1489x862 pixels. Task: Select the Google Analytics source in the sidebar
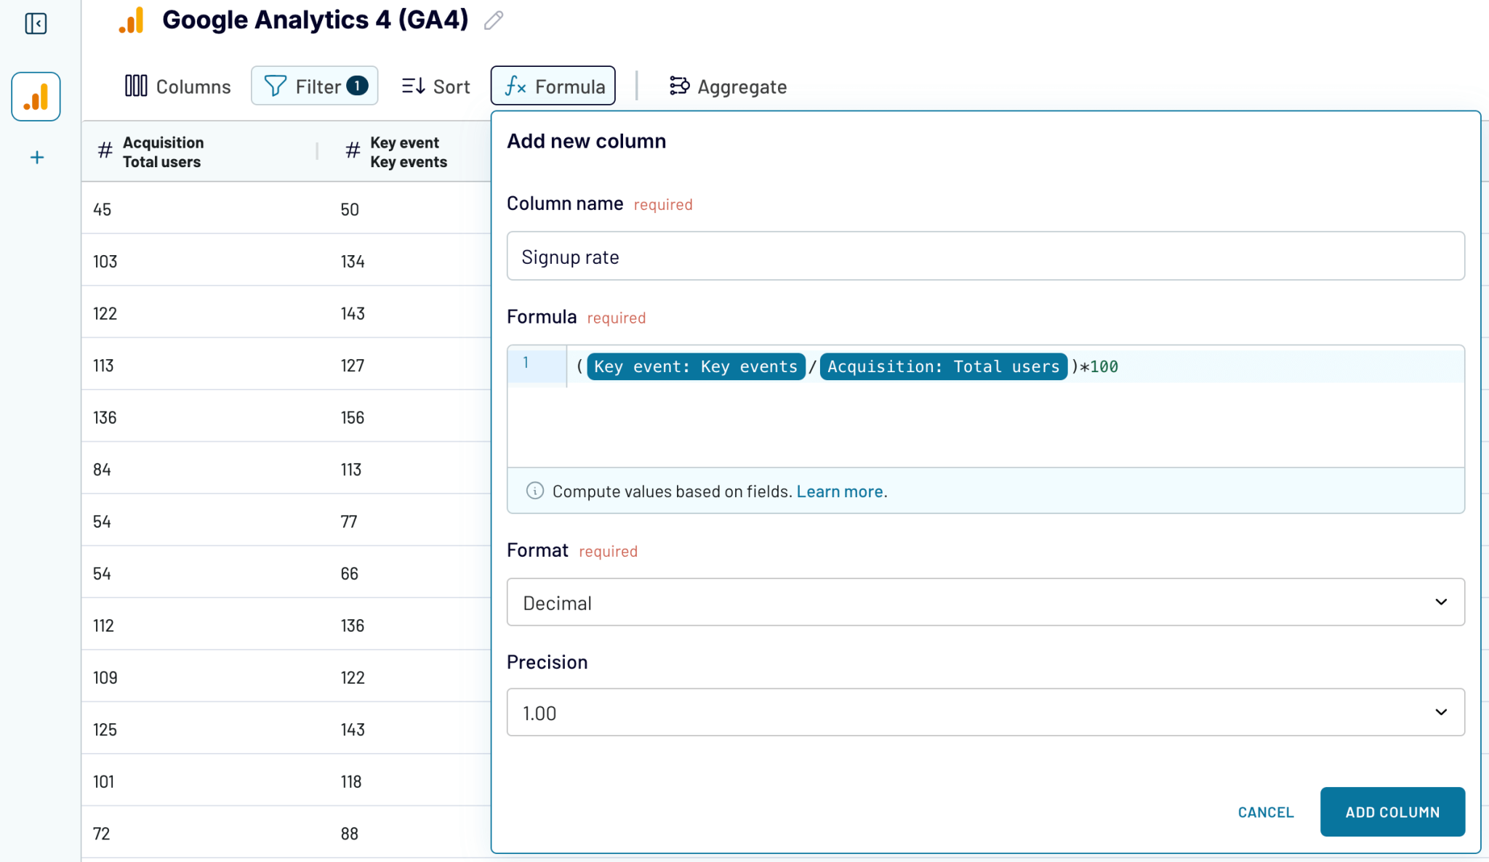(x=36, y=96)
